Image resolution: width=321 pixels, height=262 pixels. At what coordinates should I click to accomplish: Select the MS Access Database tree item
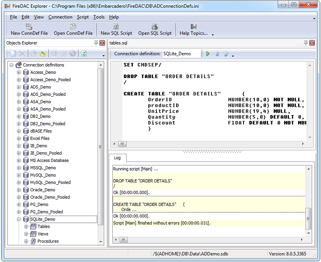coord(49,160)
